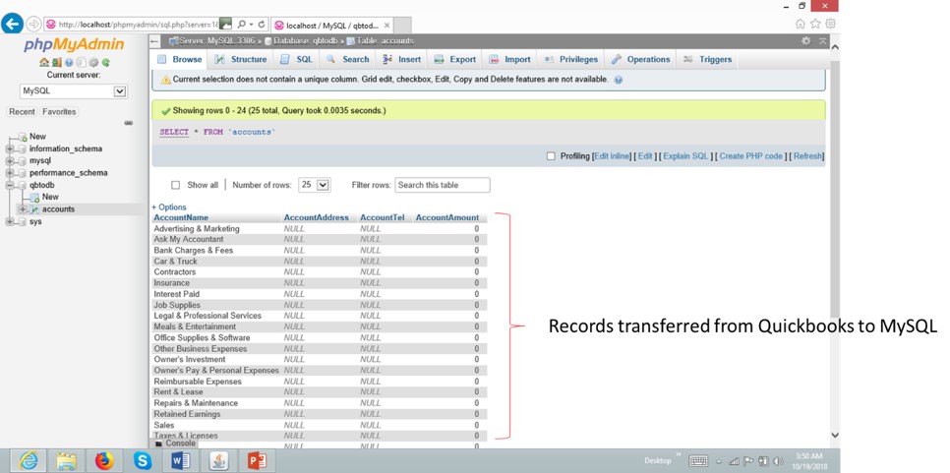Viewport: 950px width, 473px height.
Task: Enable the Show all checkbox
Action: coord(176,185)
